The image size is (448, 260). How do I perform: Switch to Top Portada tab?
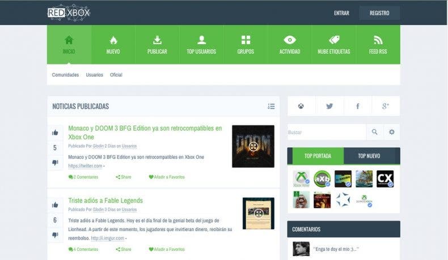click(x=318, y=156)
